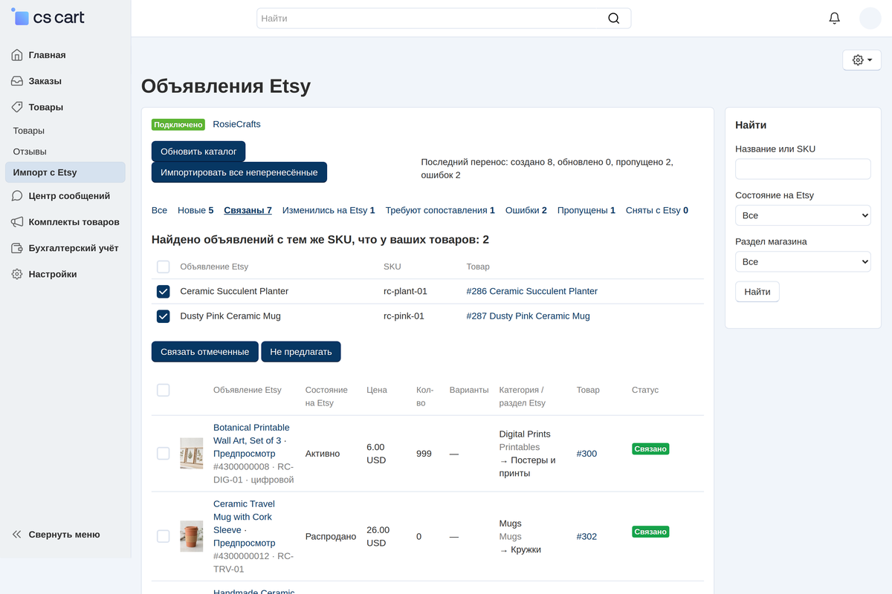Click the home icon beside Главная
892x594 pixels.
pyautogui.click(x=17, y=55)
